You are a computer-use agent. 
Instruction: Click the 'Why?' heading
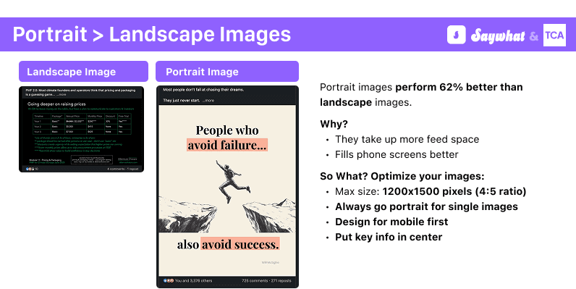click(334, 124)
